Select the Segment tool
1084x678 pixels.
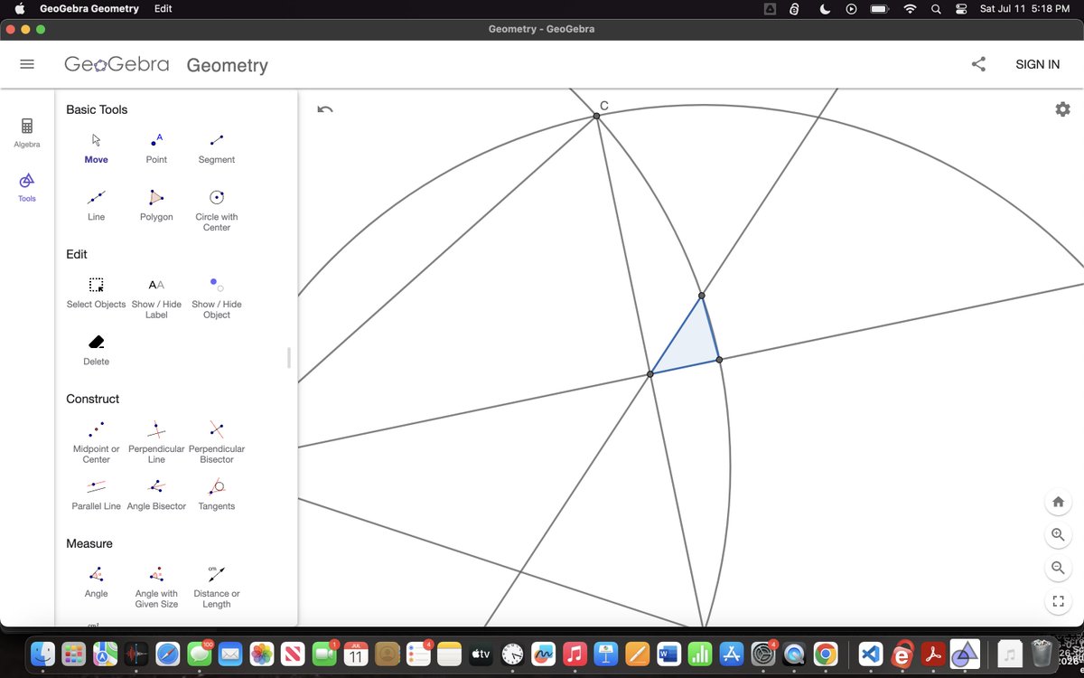click(x=217, y=148)
